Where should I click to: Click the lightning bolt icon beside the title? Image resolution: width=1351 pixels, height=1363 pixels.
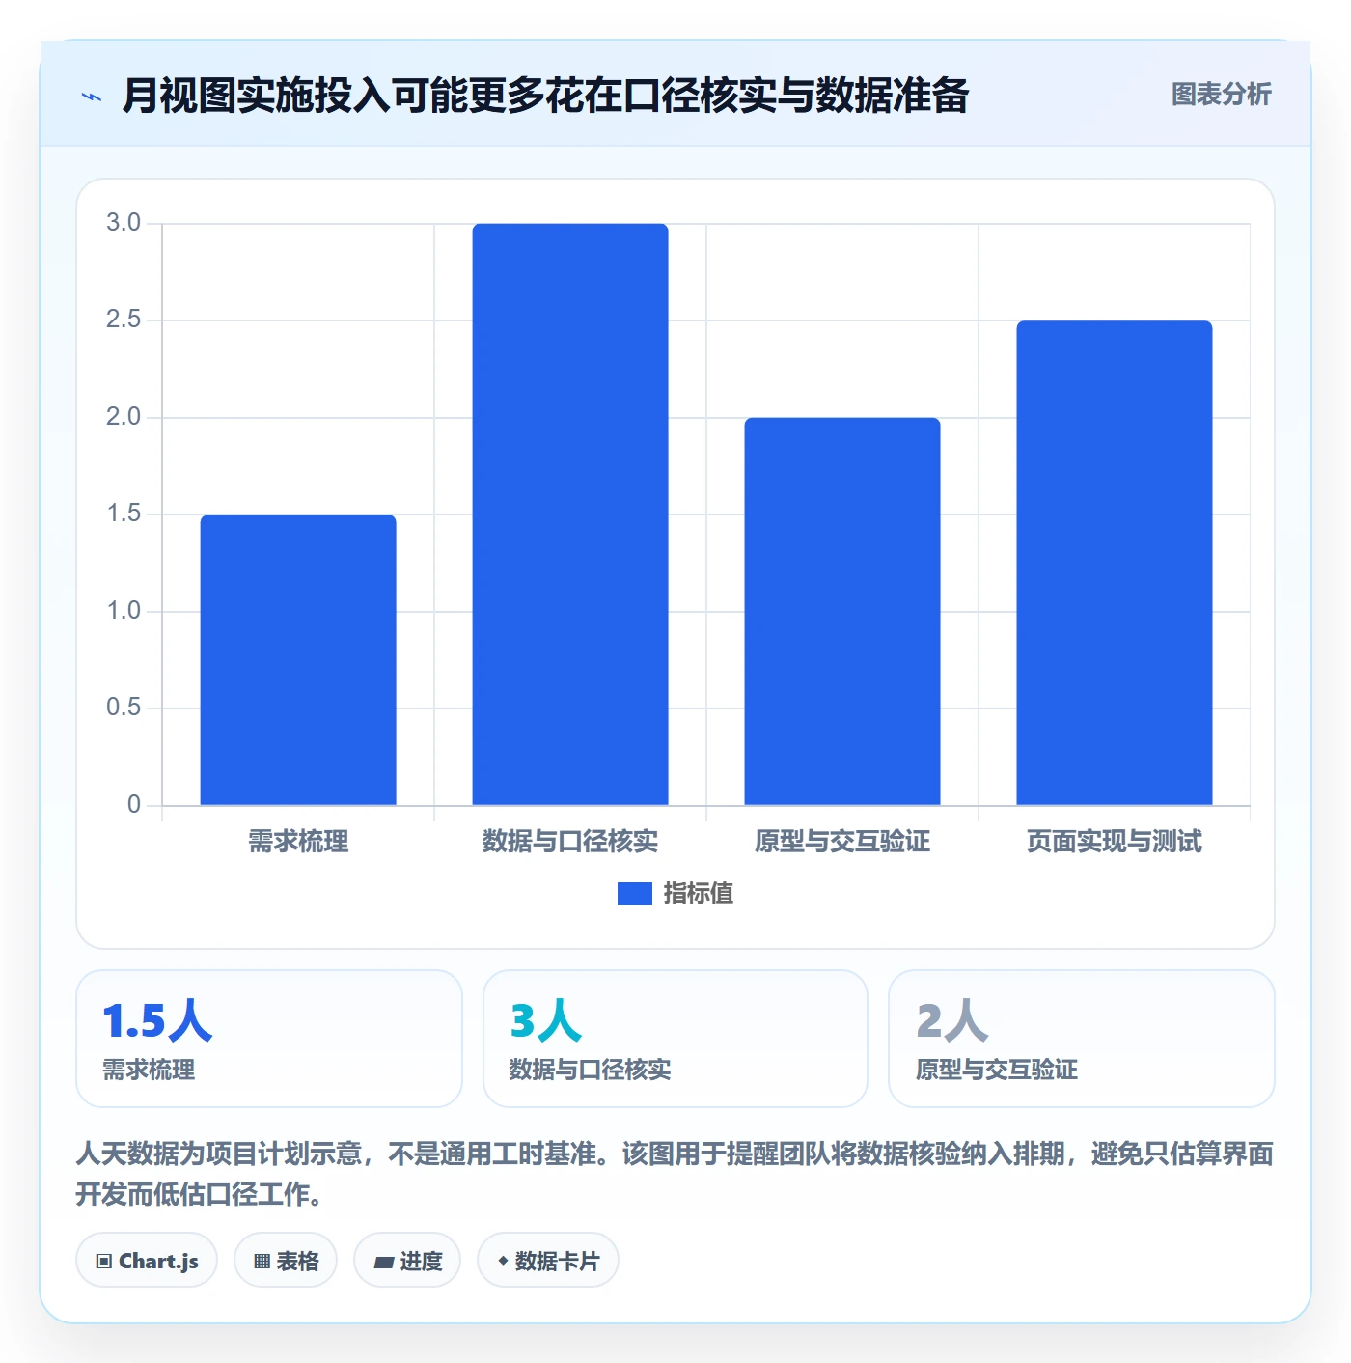tap(92, 97)
